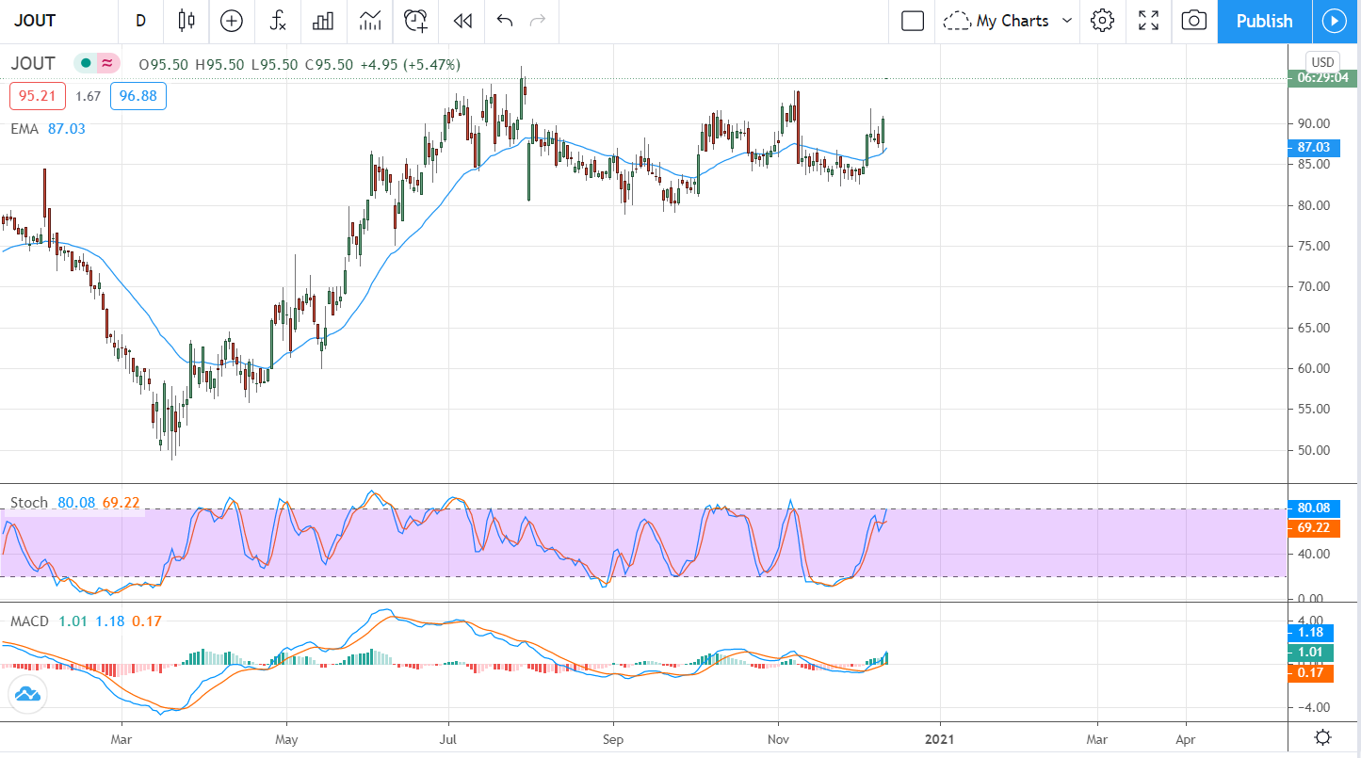
Task: Click the USD currency label
Action: pyautogui.click(x=1322, y=63)
